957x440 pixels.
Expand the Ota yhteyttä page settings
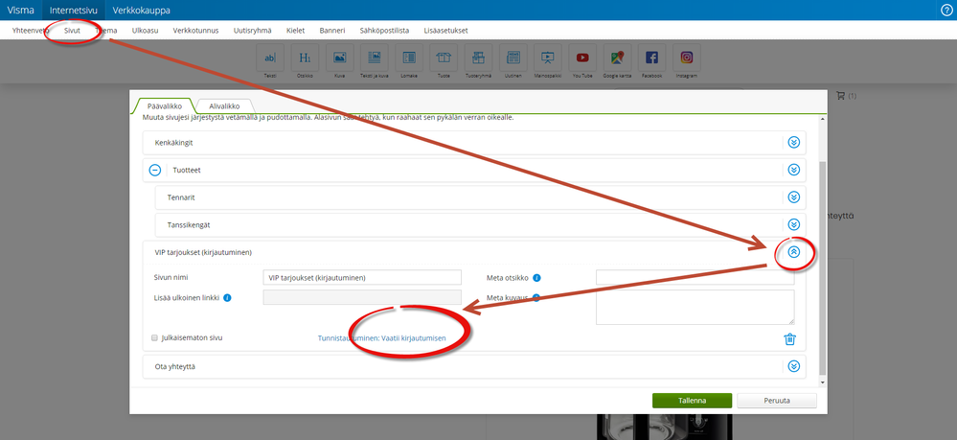coord(793,366)
